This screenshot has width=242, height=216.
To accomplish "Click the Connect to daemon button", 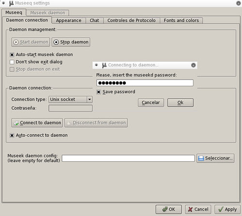I will pyautogui.click(x=37, y=123).
